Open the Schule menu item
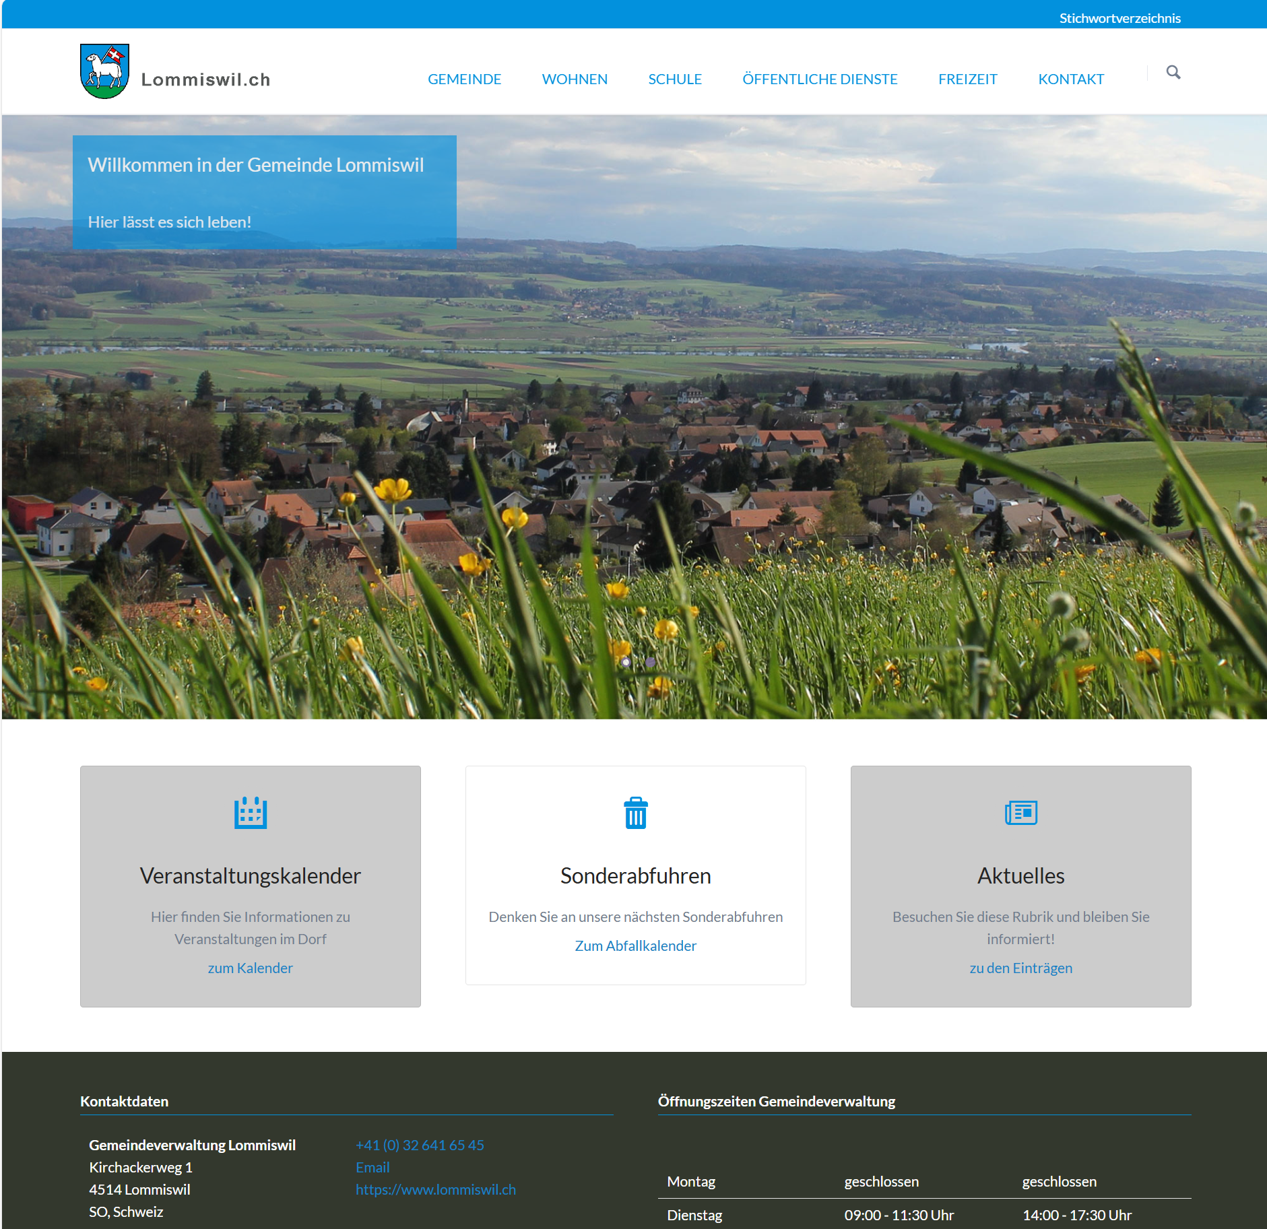This screenshot has height=1229, width=1267. click(675, 79)
